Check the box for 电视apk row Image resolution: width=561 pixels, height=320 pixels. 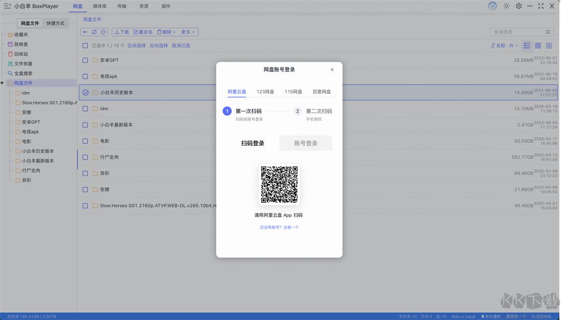[85, 76]
